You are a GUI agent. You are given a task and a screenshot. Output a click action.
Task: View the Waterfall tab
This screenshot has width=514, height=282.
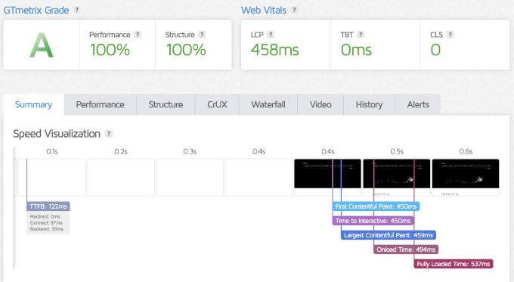point(268,104)
